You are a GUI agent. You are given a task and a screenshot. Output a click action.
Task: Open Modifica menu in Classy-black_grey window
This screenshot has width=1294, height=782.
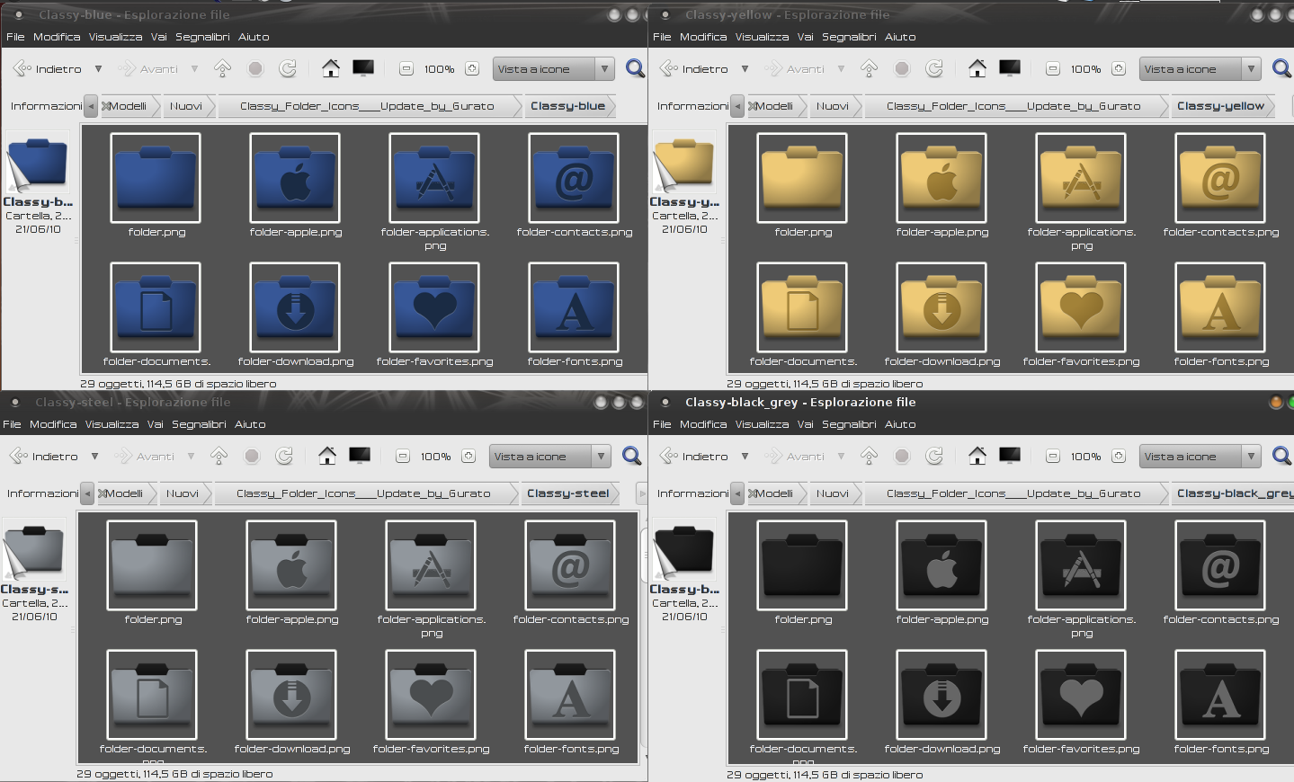(x=703, y=424)
